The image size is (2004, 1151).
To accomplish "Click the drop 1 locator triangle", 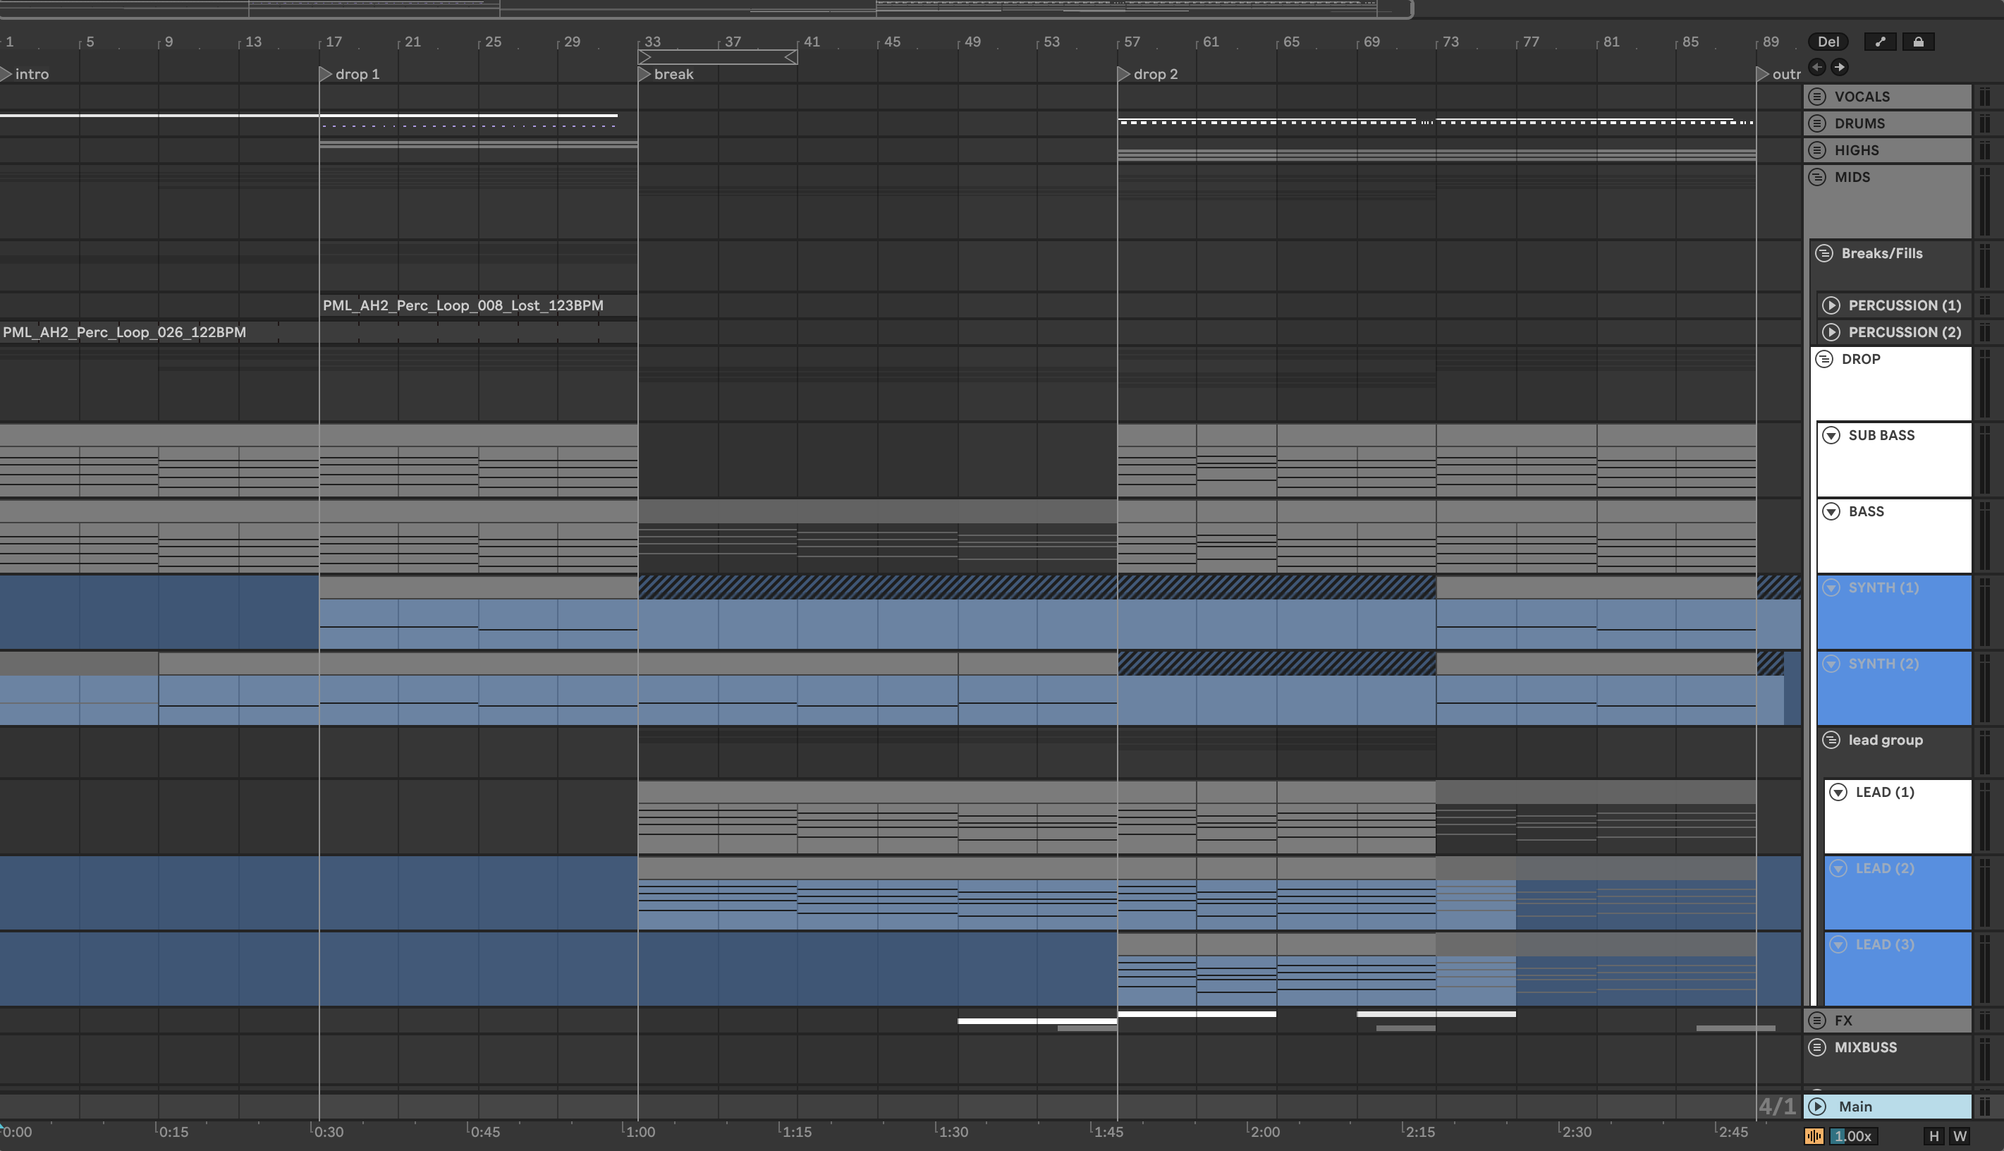I will point(325,73).
